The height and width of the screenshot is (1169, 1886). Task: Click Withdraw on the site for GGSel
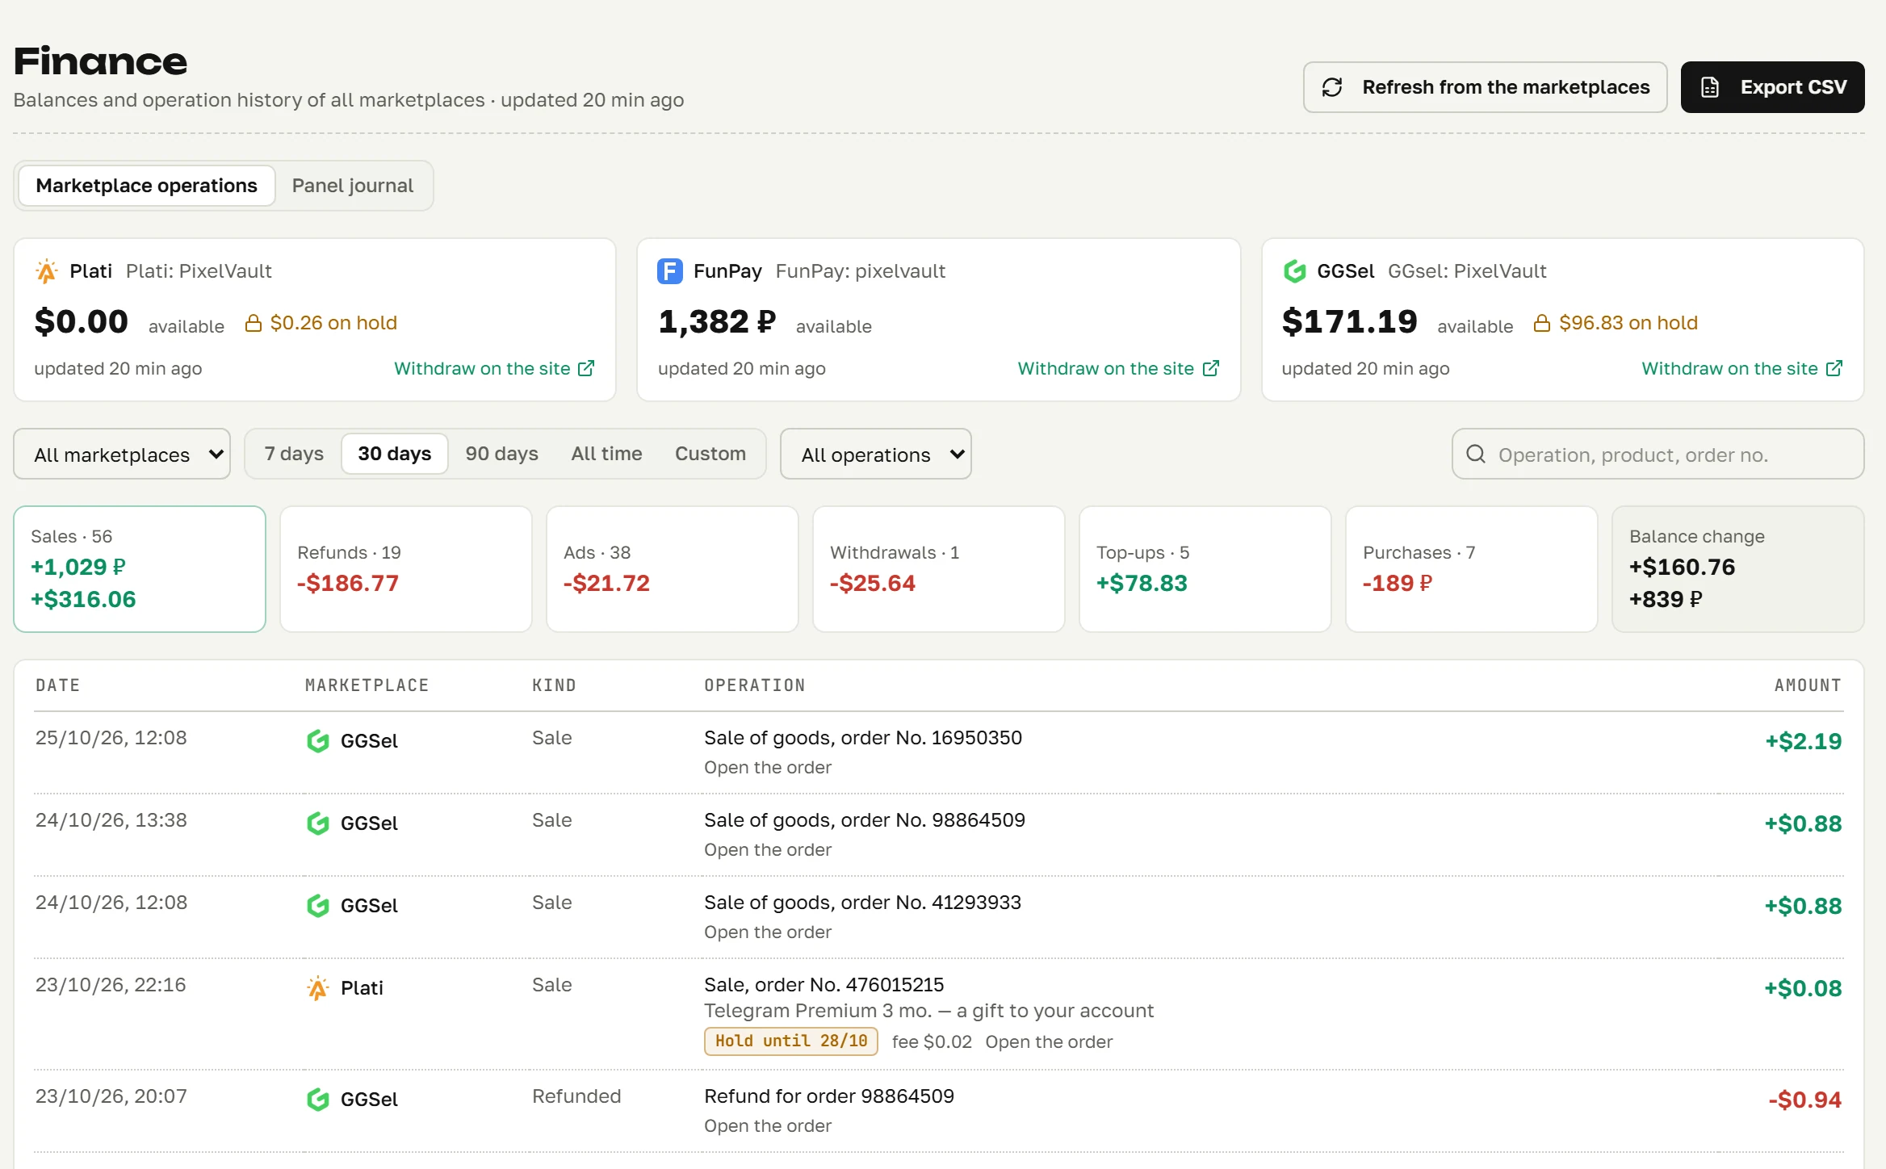tap(1742, 368)
